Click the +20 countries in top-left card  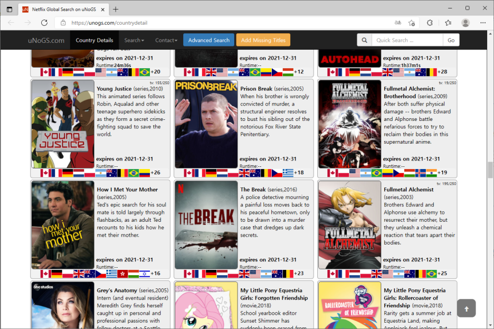[x=155, y=72]
